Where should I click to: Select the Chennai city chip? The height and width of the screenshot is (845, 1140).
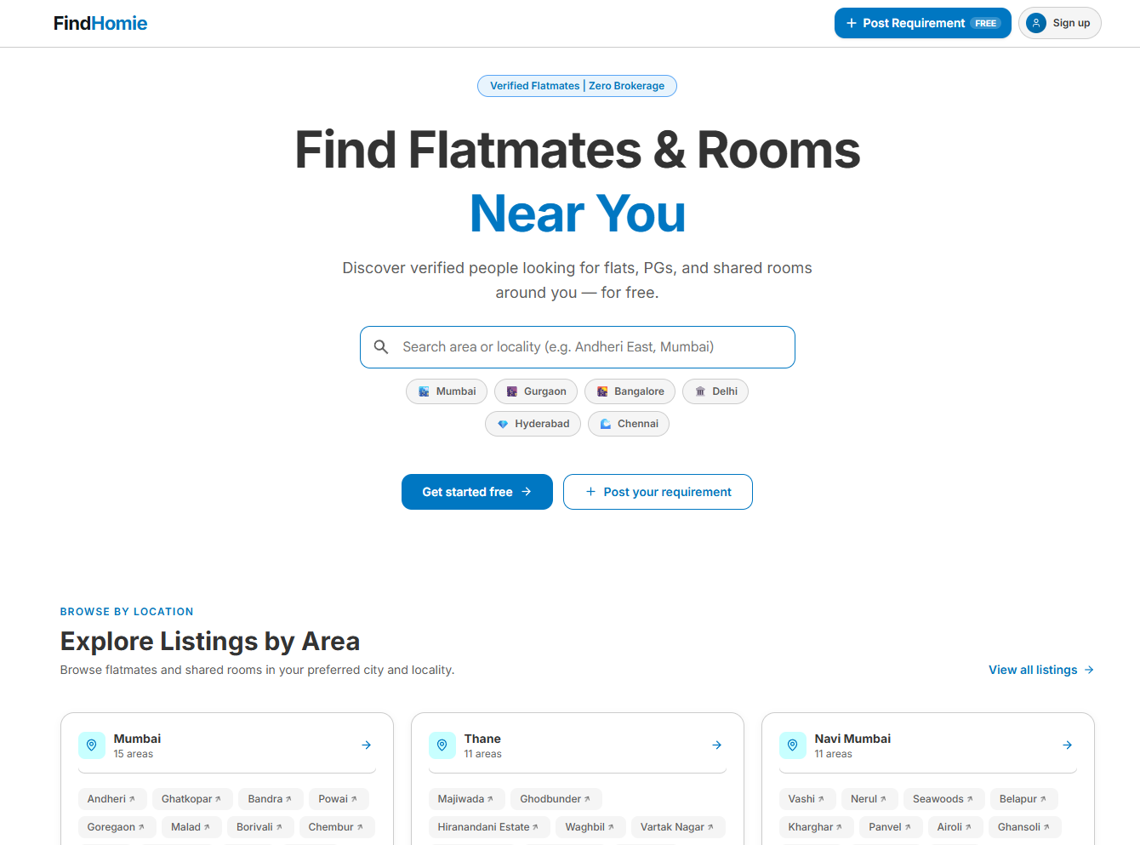click(x=629, y=424)
